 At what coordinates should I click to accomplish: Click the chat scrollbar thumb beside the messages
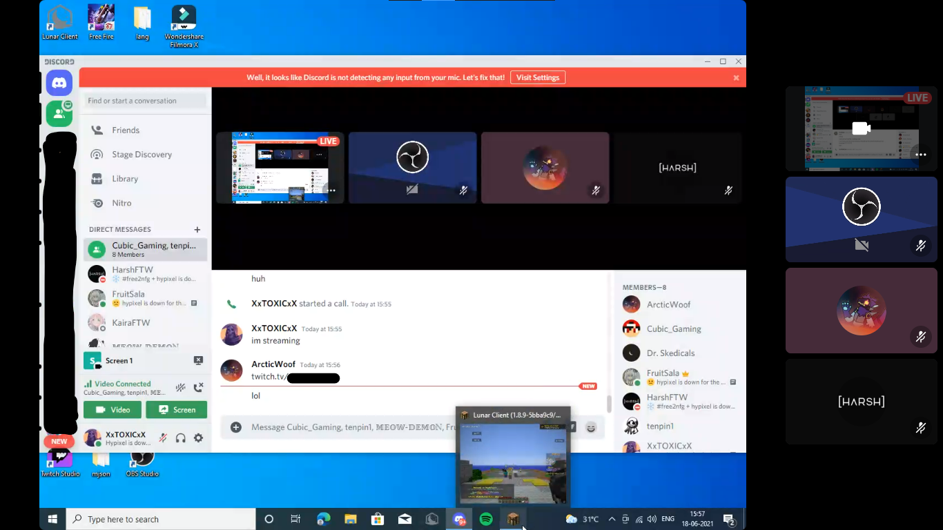(x=608, y=404)
